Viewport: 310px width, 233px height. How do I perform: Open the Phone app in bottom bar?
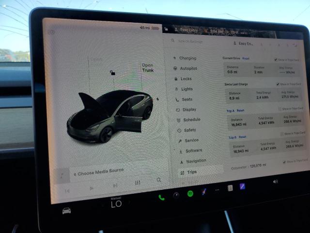(x=161, y=197)
